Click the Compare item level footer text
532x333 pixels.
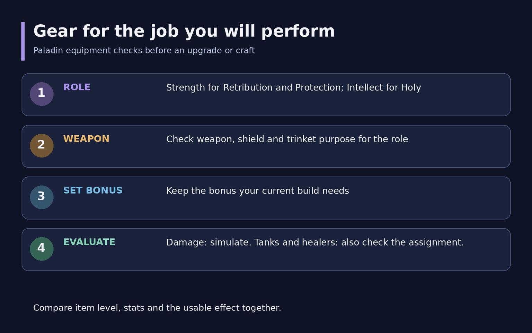point(157,308)
